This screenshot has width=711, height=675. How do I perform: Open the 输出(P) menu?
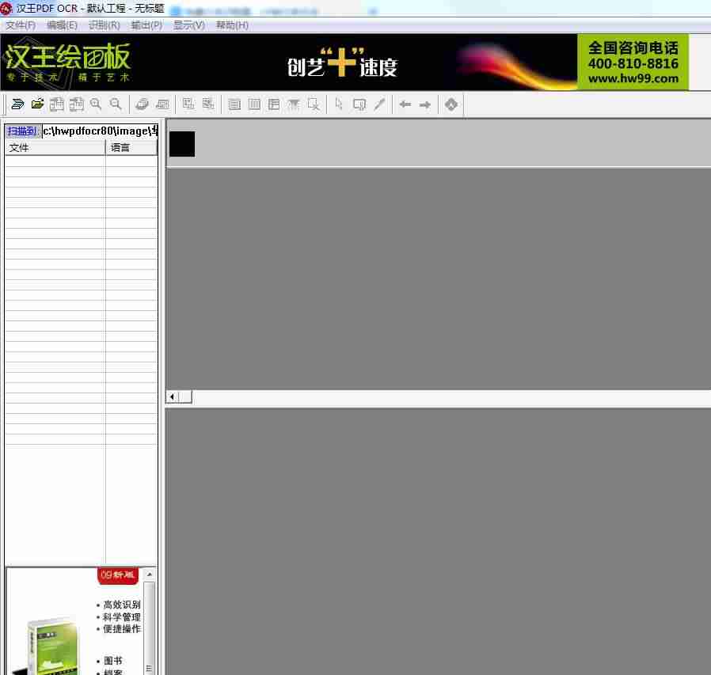coord(146,25)
